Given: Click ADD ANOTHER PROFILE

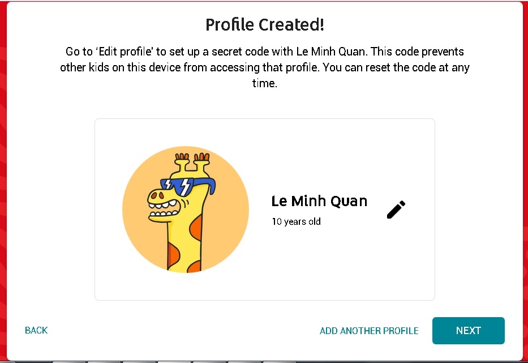Looking at the screenshot, I should [369, 331].
